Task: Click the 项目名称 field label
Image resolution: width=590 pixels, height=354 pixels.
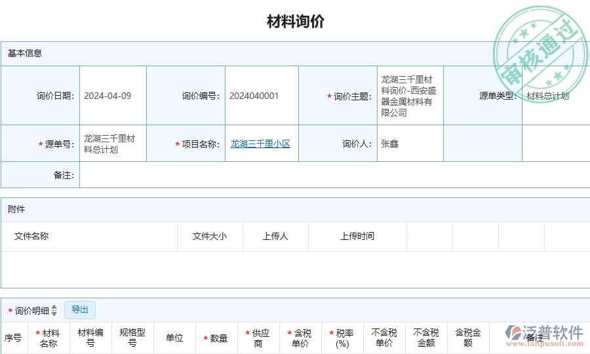Action: click(x=197, y=144)
